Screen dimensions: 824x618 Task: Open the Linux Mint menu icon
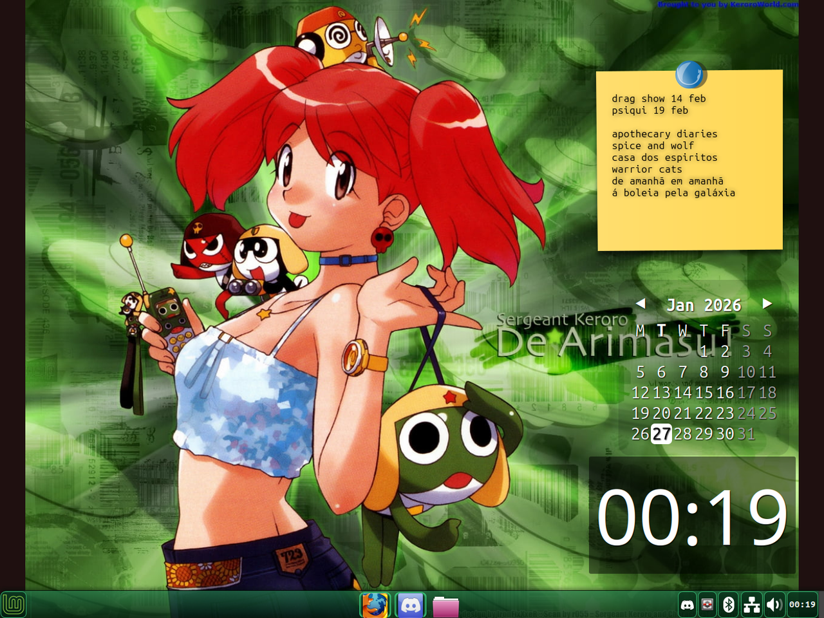[x=14, y=604]
